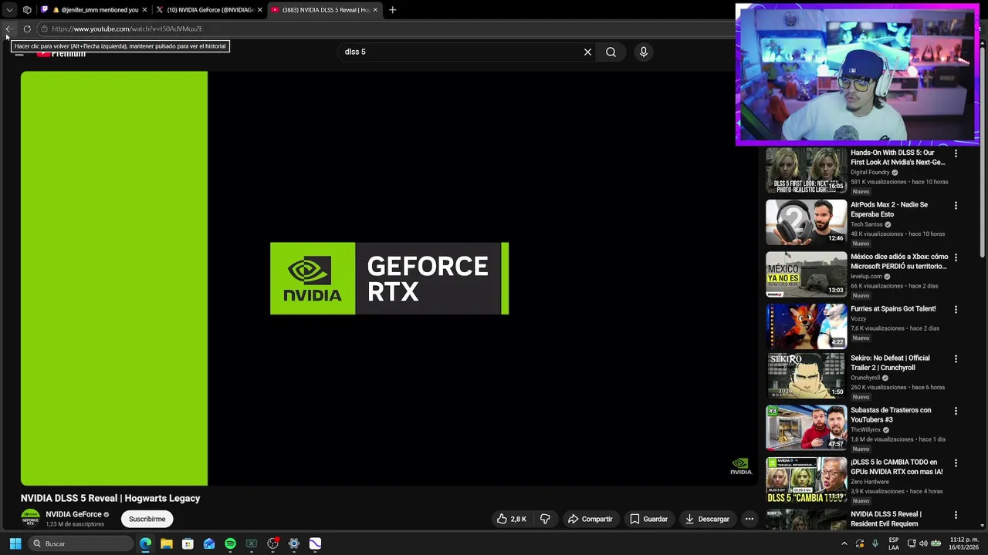Open AirPods Max 2 video thumbnail
The width and height of the screenshot is (988, 555).
(x=806, y=222)
